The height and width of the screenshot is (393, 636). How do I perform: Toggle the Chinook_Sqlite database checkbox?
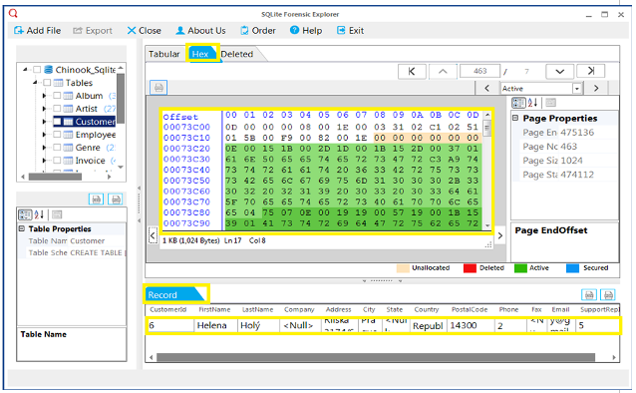pyautogui.click(x=37, y=70)
